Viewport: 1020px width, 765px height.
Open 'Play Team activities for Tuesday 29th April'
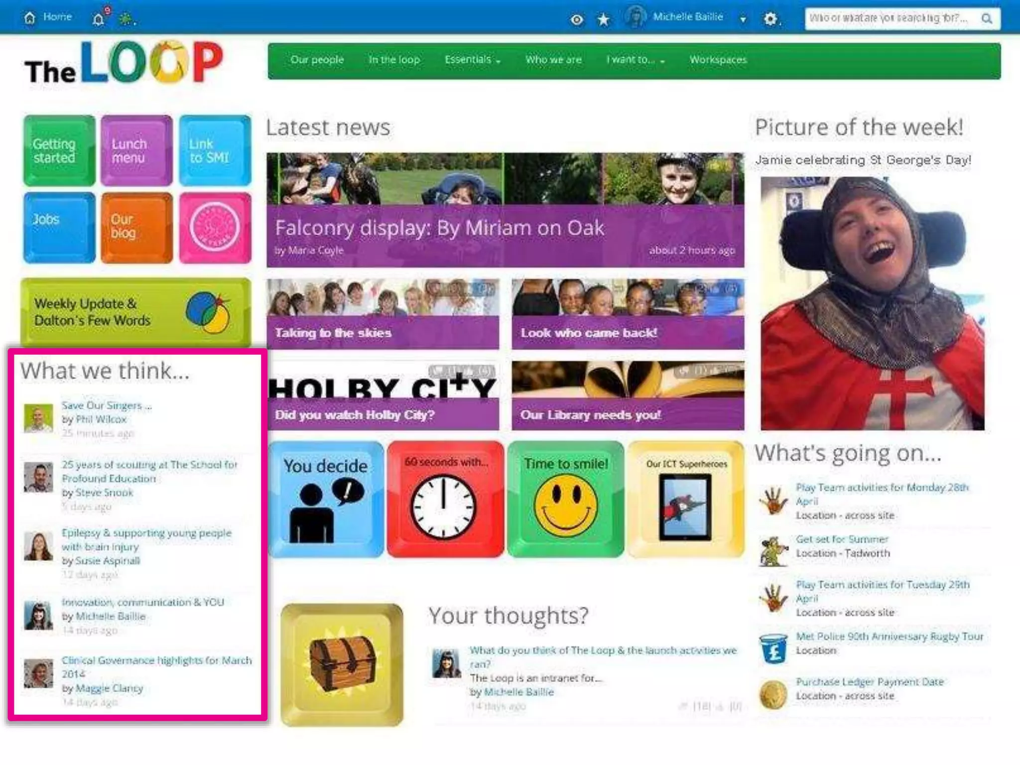click(x=883, y=591)
